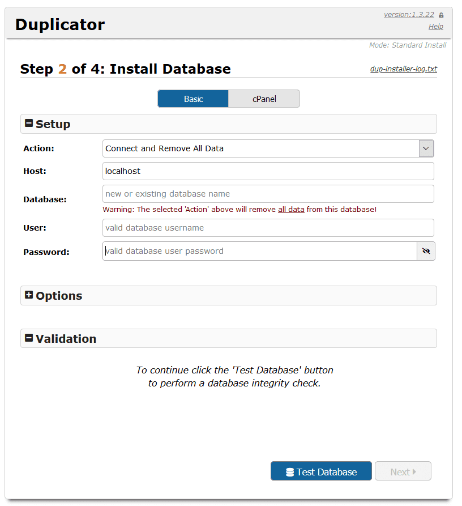Viewport: 462px width, 506px height.
Task: Click the Test Database button
Action: click(x=321, y=471)
